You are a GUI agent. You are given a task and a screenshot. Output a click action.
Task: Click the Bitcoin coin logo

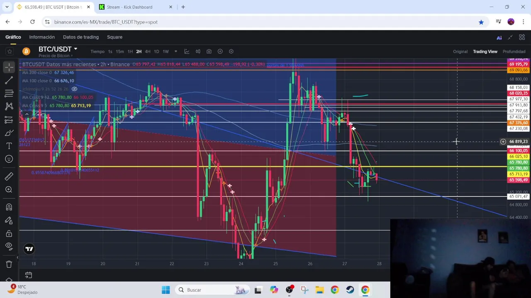(26, 51)
